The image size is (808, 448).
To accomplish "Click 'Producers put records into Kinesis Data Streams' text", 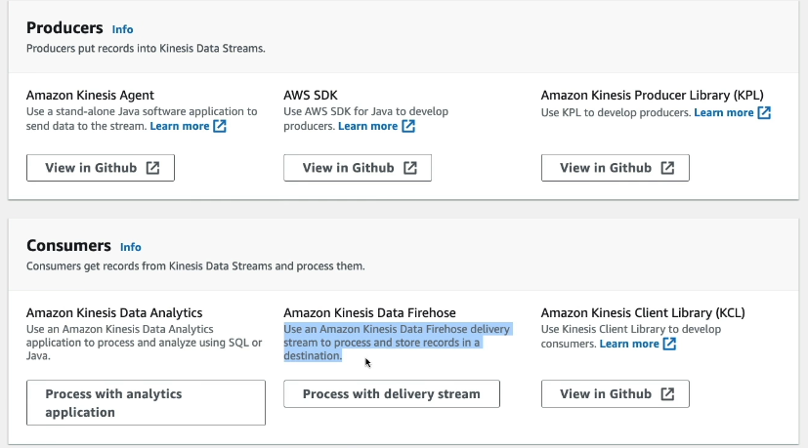I will [x=146, y=49].
